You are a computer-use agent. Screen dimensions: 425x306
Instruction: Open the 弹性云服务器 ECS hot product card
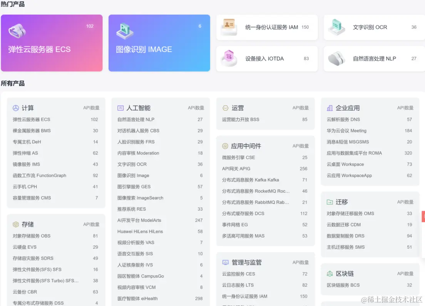52,43
